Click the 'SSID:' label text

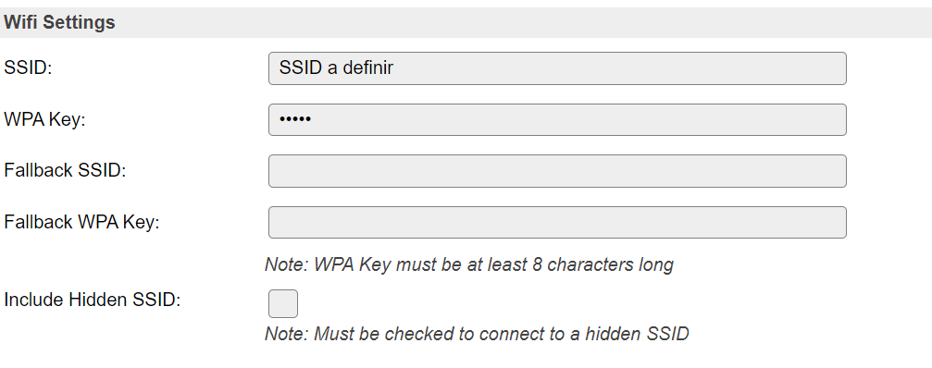(x=28, y=68)
